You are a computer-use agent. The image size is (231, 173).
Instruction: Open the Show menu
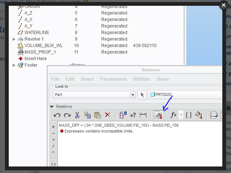click(162, 79)
